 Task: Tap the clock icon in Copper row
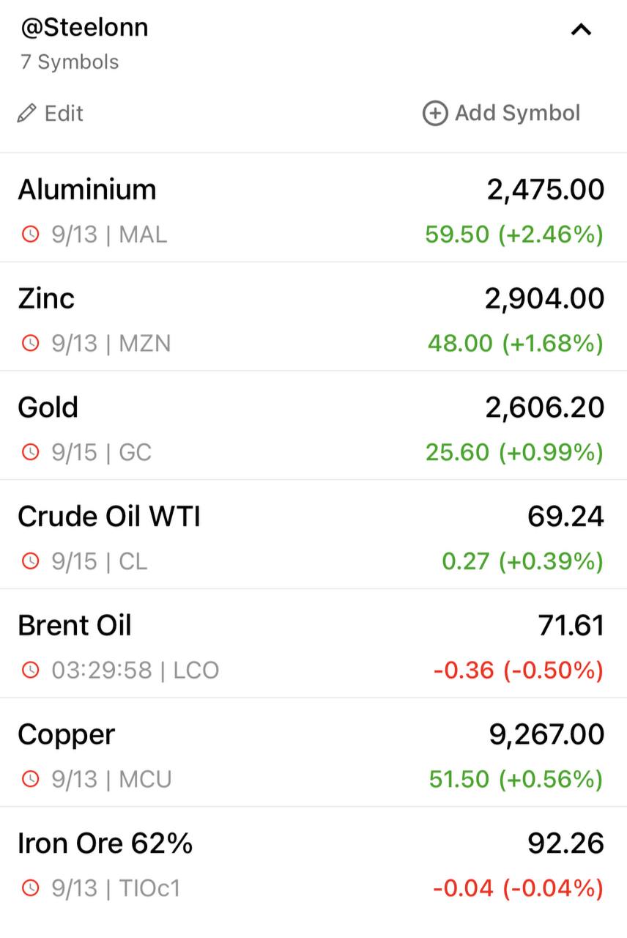coord(30,779)
